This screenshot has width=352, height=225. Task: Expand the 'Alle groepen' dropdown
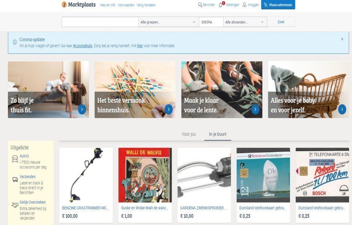pyautogui.click(x=169, y=22)
